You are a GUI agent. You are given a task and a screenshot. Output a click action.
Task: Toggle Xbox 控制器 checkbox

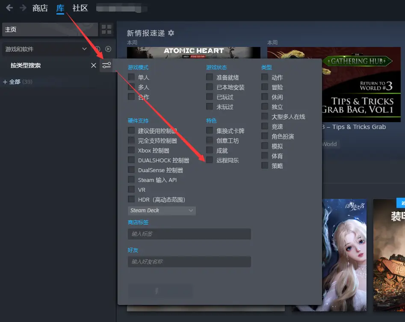[131, 150]
